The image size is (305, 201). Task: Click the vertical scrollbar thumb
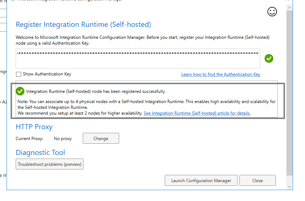(x=289, y=91)
